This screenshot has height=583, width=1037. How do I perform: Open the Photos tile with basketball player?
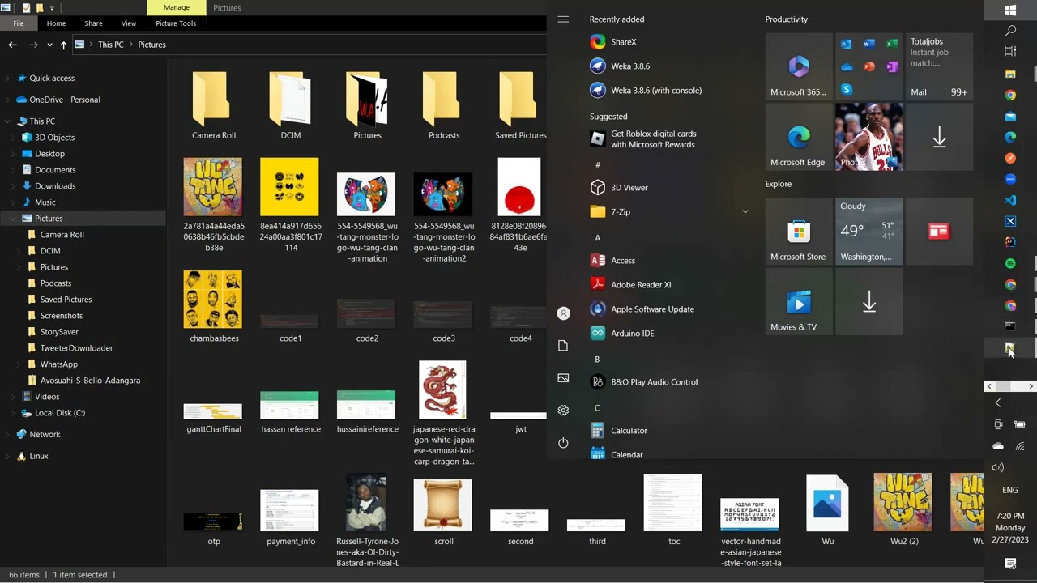[869, 137]
